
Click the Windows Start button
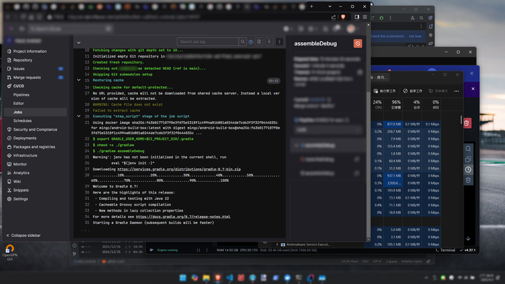183,278
